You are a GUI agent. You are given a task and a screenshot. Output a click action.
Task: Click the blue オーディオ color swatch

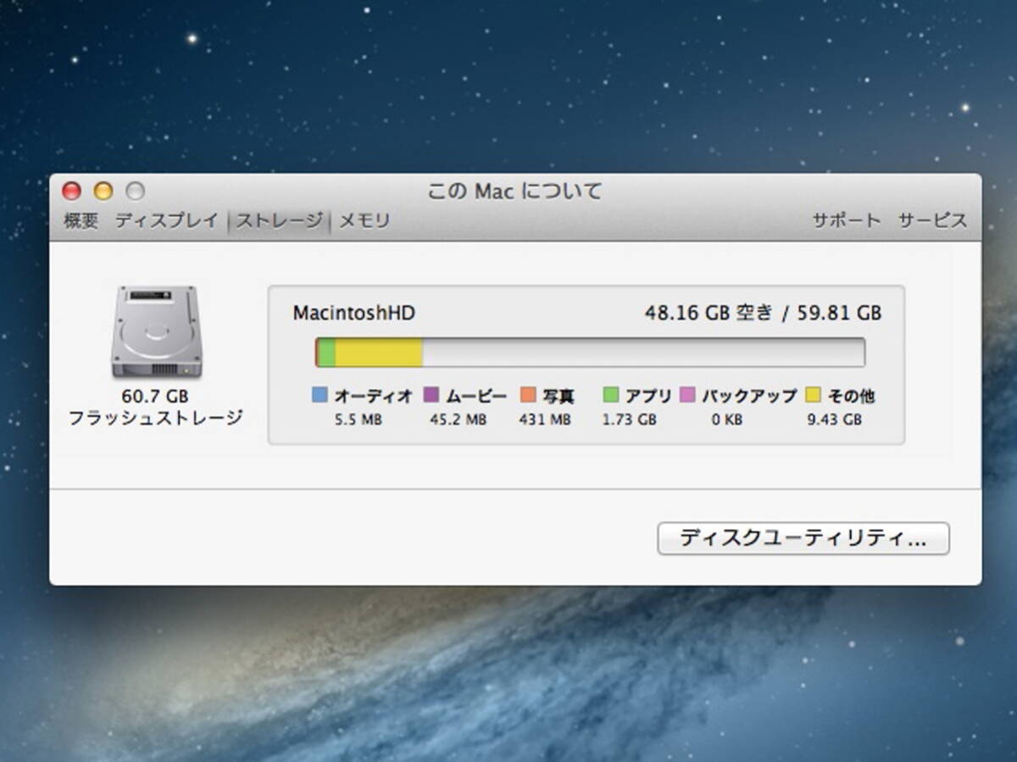[320, 394]
